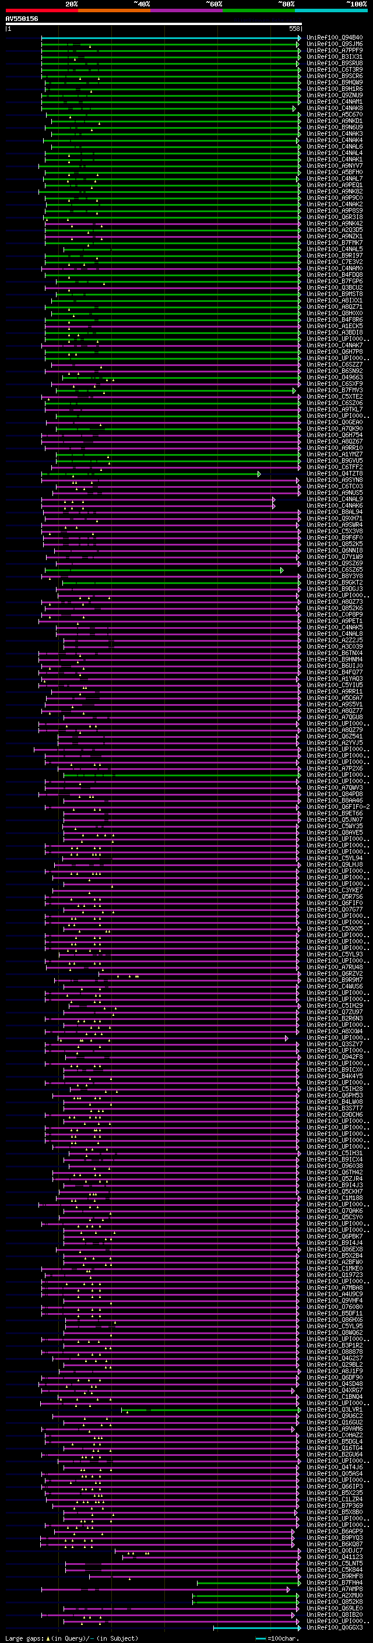Click hit label UniRef100_B7FHA4
This screenshot has width=373, height=1643.
point(335,1582)
